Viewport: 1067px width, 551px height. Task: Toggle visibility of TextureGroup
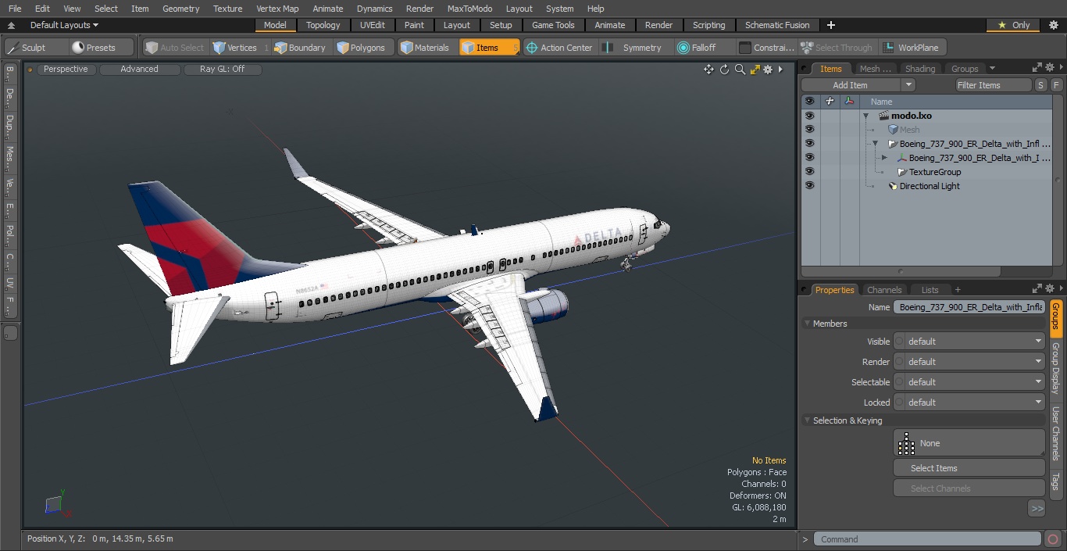click(x=809, y=172)
